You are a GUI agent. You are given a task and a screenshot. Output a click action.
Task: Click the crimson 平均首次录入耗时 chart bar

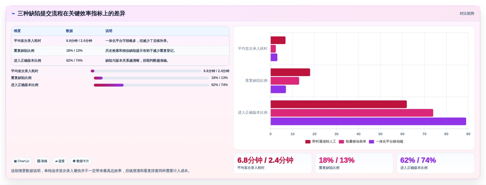point(278,40)
